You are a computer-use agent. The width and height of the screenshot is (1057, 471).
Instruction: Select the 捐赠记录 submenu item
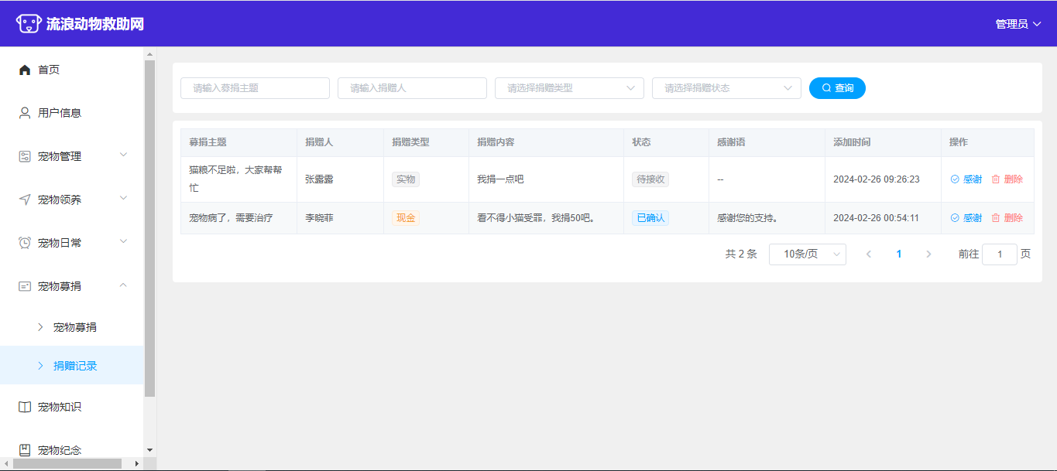pos(75,366)
